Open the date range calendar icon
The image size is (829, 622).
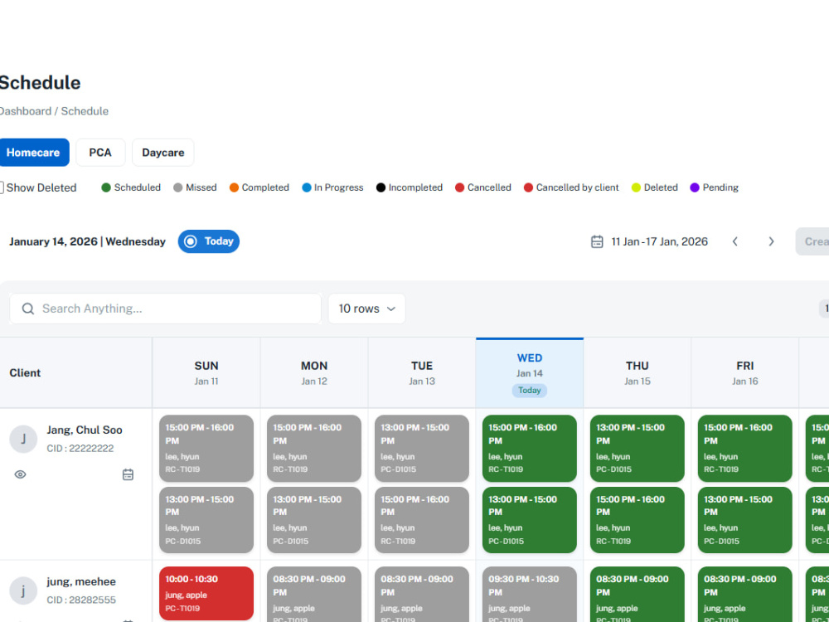pyautogui.click(x=597, y=241)
